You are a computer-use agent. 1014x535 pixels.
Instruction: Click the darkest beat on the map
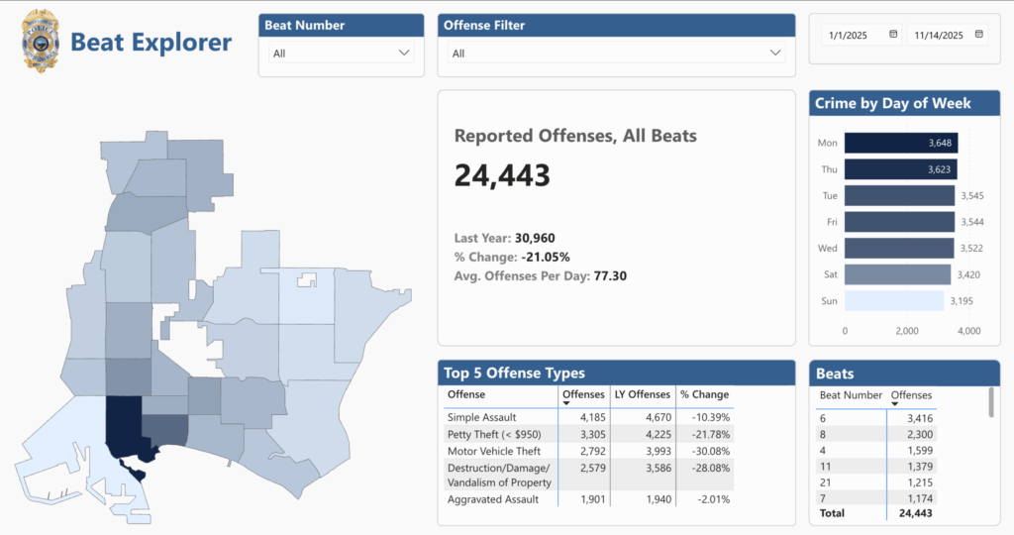pyautogui.click(x=124, y=428)
